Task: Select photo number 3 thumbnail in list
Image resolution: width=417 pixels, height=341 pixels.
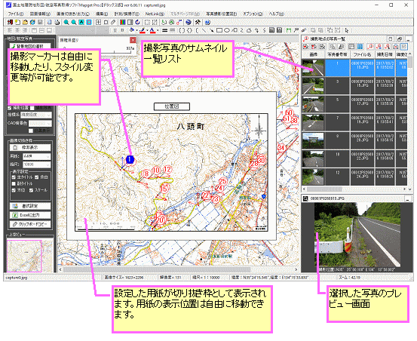Action: click(313, 86)
